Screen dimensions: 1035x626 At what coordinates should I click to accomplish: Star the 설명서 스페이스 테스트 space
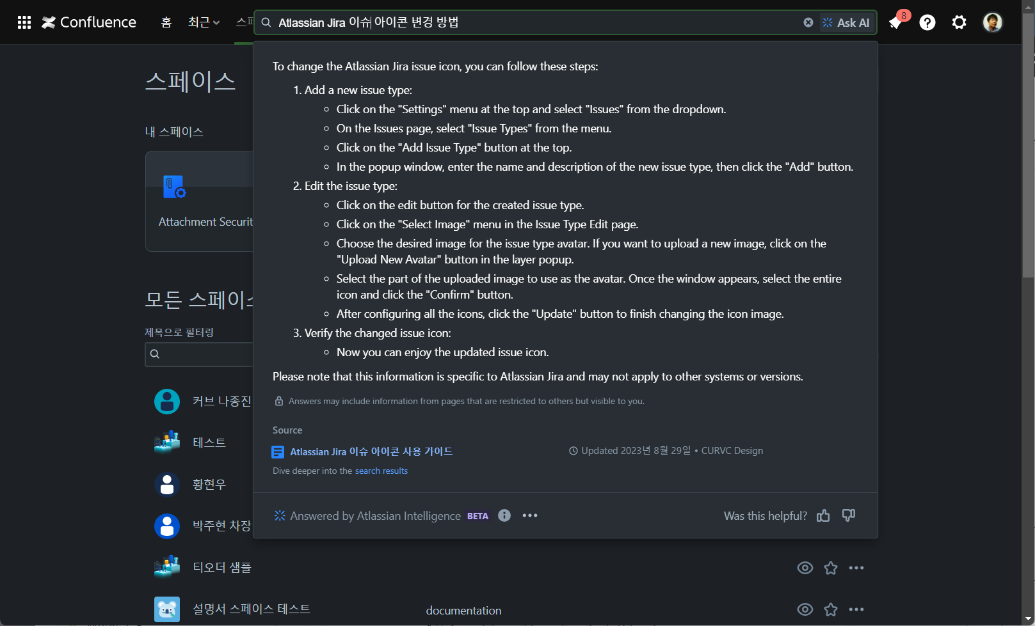tap(831, 609)
